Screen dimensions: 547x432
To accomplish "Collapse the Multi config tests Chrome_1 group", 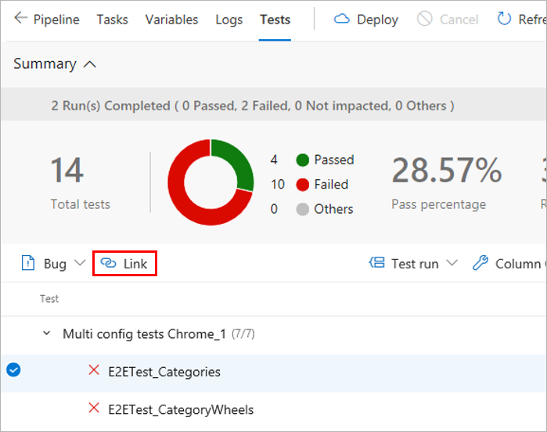I will 46,333.
